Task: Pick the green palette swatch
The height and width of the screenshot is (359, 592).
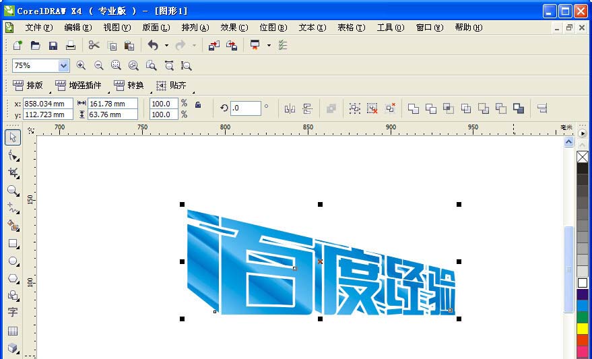Action: pos(583,317)
